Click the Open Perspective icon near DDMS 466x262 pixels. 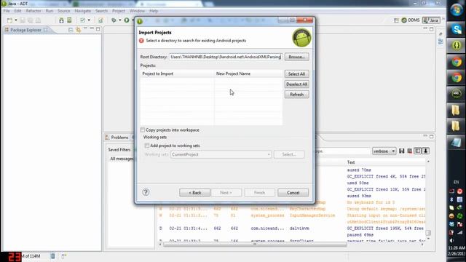point(396,20)
